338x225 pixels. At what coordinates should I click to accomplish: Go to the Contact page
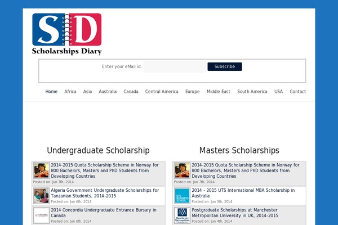tap(297, 92)
